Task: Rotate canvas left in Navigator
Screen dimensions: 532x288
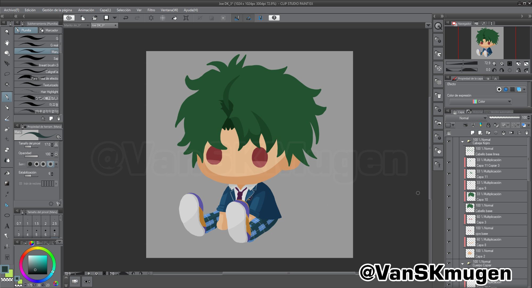Action: click(494, 70)
